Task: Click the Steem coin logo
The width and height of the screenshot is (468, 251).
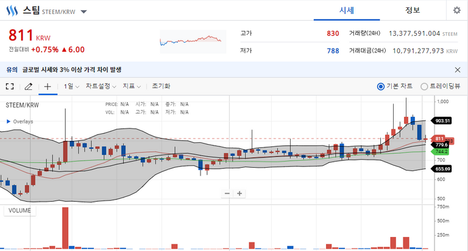Action: pos(12,11)
